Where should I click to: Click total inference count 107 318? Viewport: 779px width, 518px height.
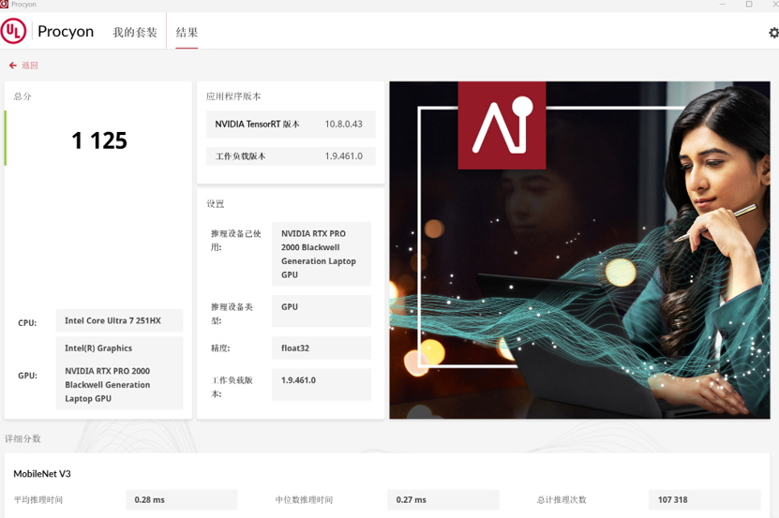point(705,499)
